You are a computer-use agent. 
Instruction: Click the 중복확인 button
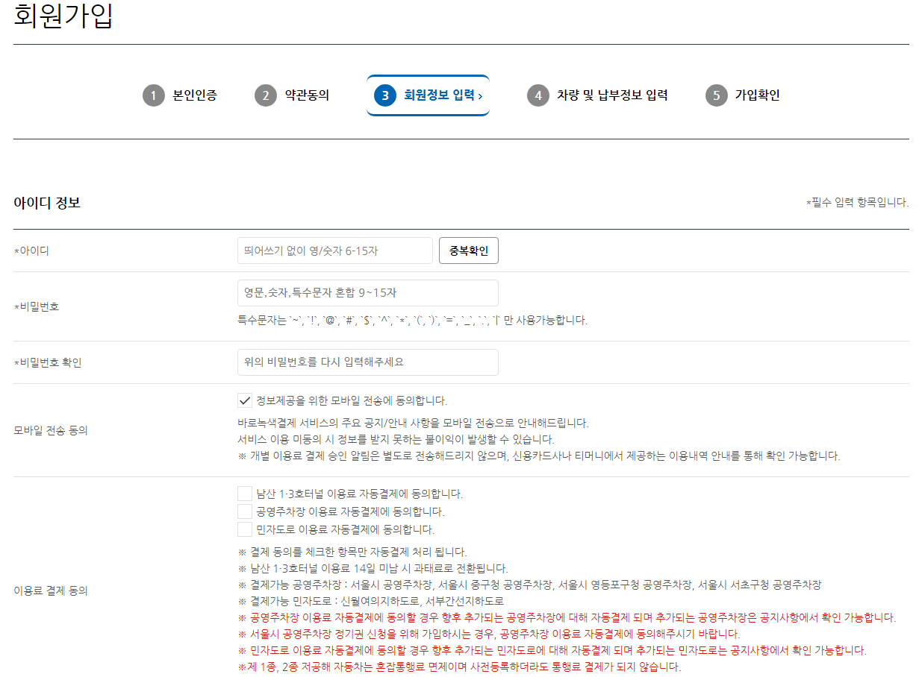(468, 250)
